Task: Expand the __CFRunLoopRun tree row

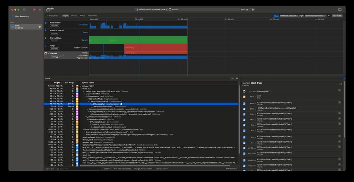Action: pyautogui.click(x=90, y=104)
